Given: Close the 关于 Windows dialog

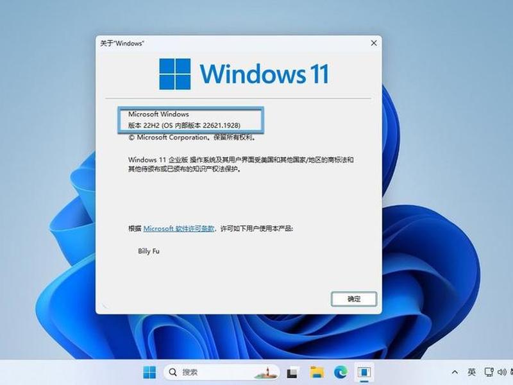Looking at the screenshot, I should pyautogui.click(x=374, y=43).
